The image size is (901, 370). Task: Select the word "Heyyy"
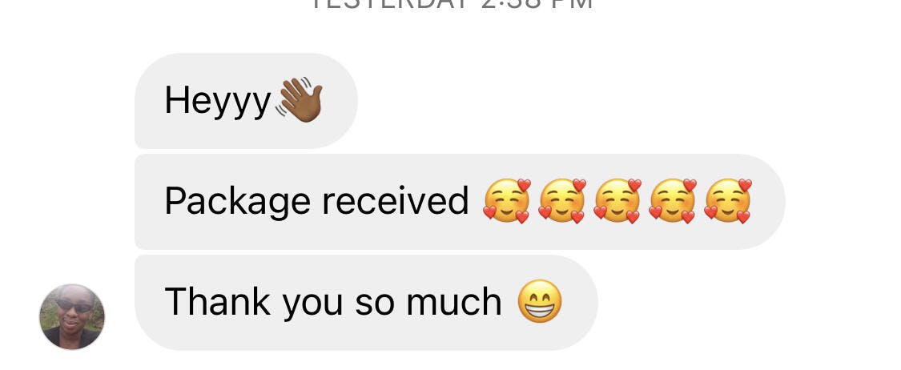tap(217, 102)
